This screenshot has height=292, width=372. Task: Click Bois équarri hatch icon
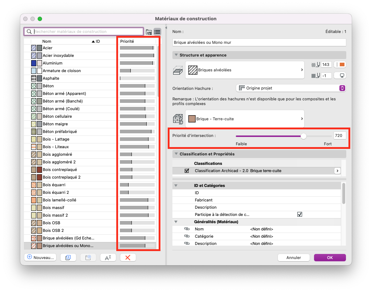(x=34, y=185)
